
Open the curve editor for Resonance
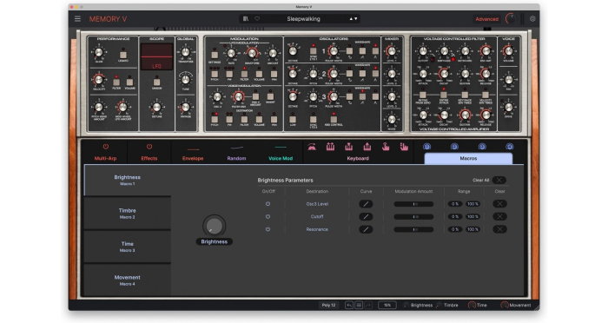(x=366, y=229)
